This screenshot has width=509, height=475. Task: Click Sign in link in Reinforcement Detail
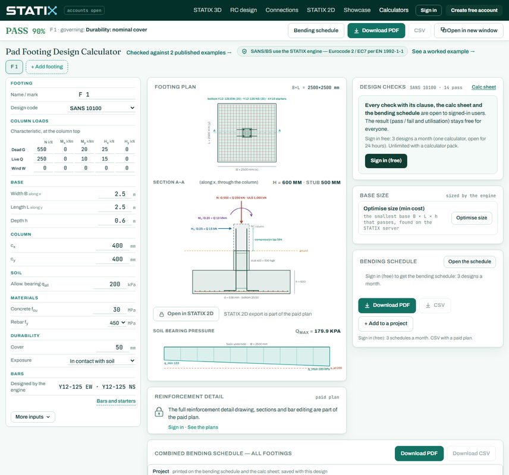175,427
